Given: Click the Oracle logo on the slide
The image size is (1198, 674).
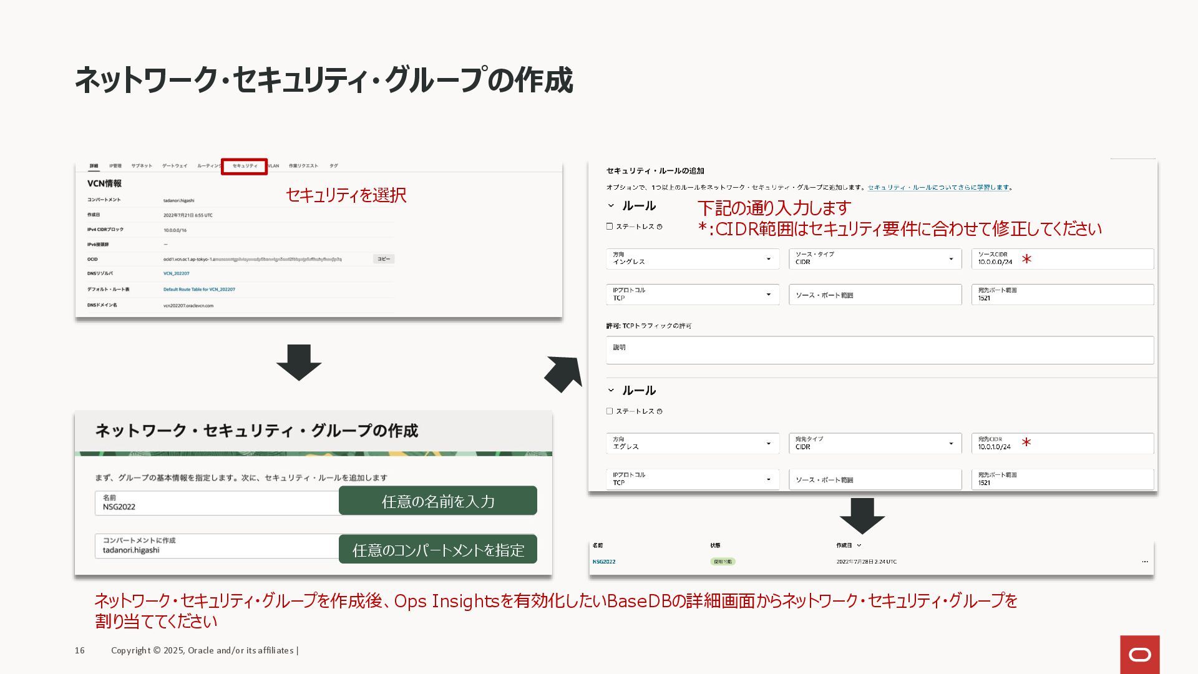Looking at the screenshot, I should [x=1139, y=654].
